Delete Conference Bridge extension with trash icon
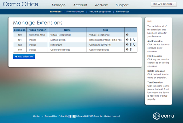This screenshot has height=123, width=183. [x=131, y=49]
